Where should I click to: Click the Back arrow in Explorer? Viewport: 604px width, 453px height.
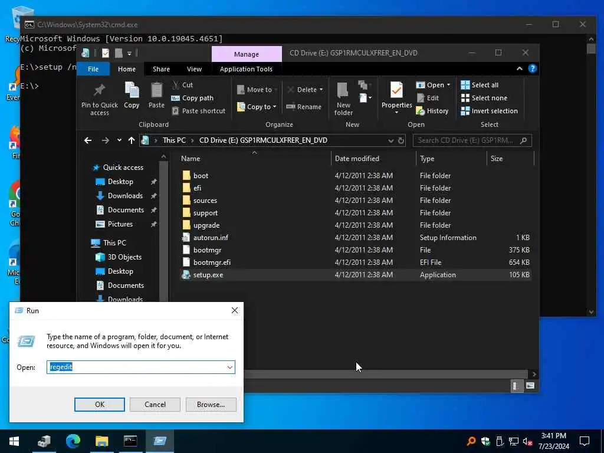88,140
